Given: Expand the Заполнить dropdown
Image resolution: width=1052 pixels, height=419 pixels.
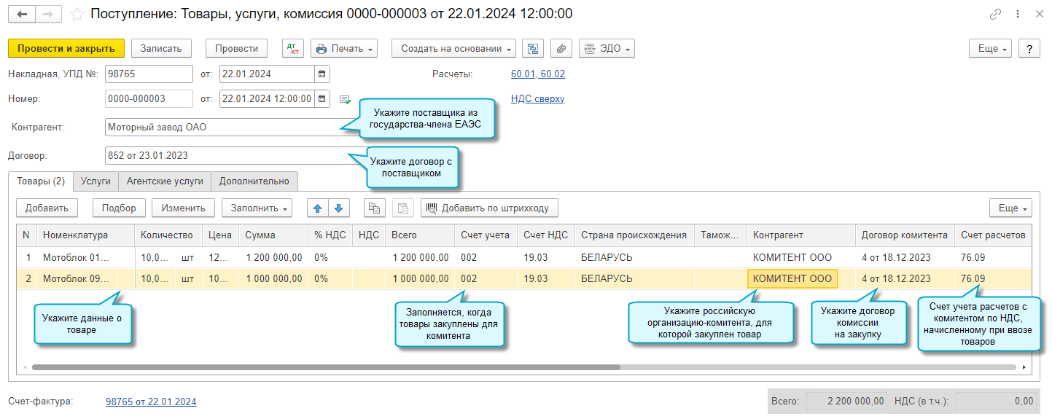Looking at the screenshot, I should [257, 208].
